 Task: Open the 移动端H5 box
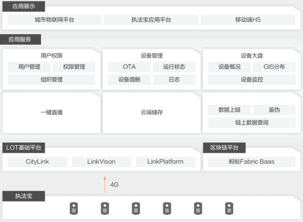(x=248, y=20)
